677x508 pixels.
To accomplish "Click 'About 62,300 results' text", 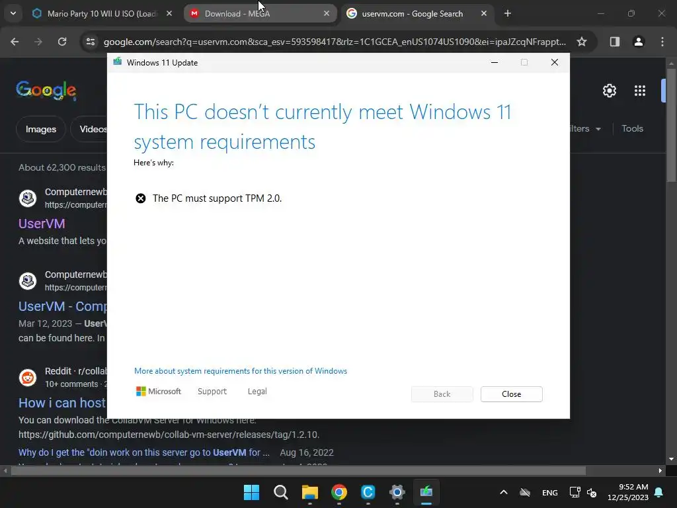I will click(62, 167).
